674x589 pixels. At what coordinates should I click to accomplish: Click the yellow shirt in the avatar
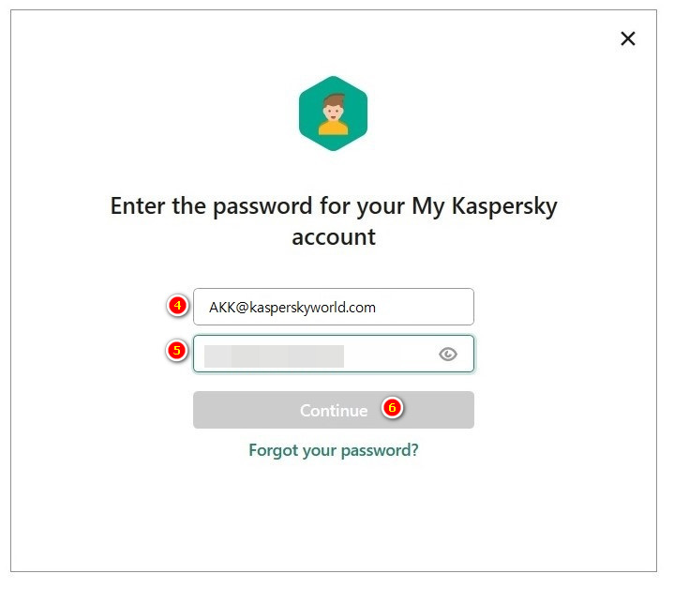click(333, 127)
